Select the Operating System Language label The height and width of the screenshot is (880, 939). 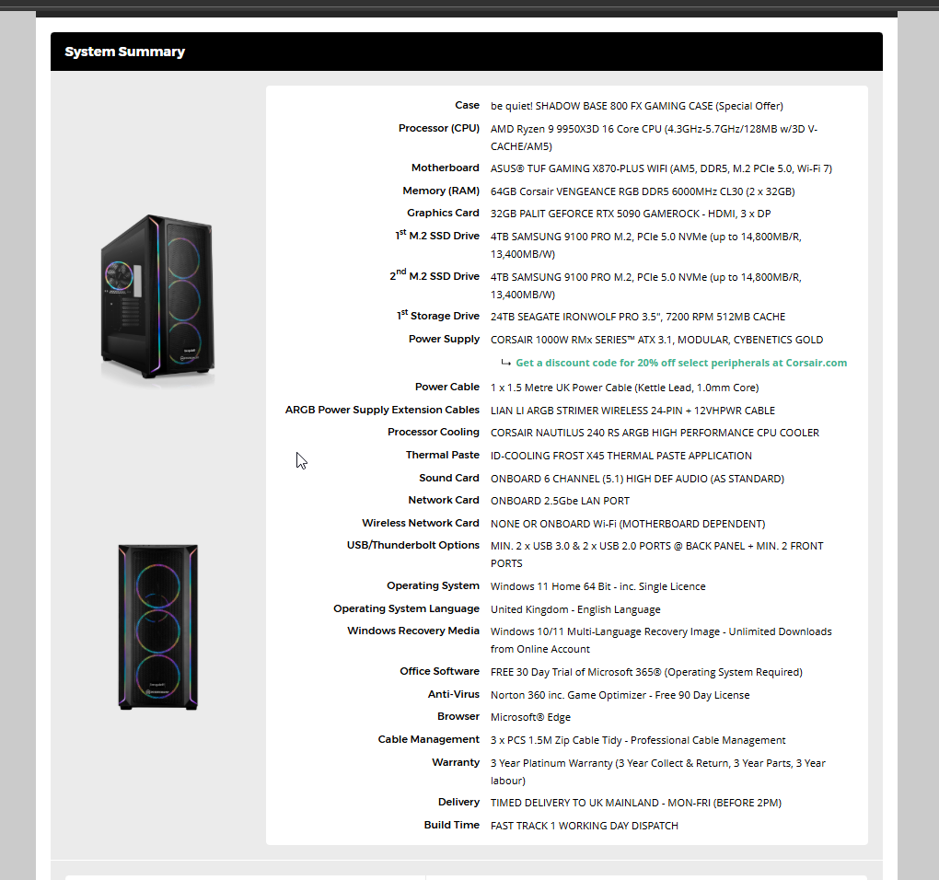click(x=406, y=608)
